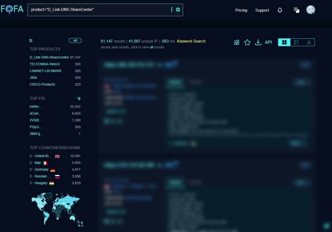Expand the United Kingdom region entry
The image size is (332, 232).
tap(31, 156)
